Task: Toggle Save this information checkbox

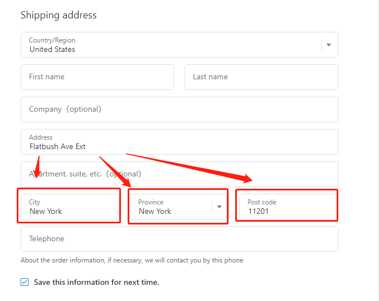Action: point(25,282)
